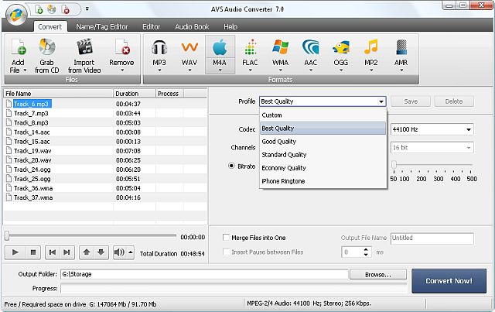Click the Duration column header
The width and height of the screenshot is (495, 312).
[x=135, y=94]
